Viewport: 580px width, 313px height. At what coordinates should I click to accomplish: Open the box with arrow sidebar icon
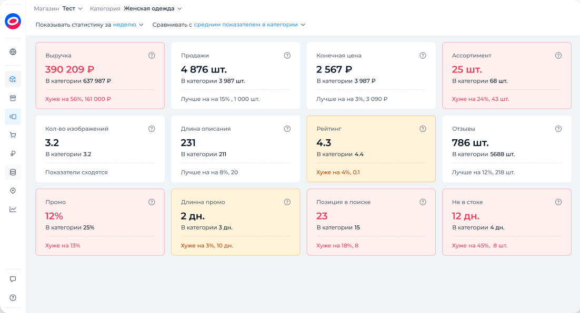click(13, 79)
